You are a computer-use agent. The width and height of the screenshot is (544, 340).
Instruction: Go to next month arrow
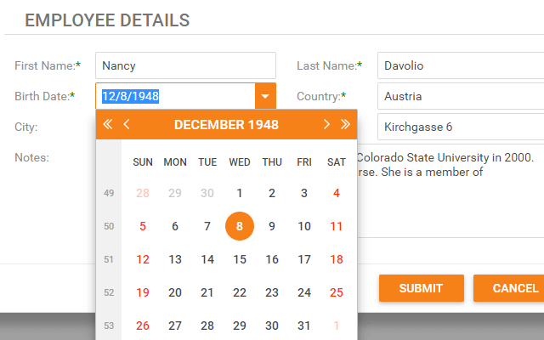coord(326,124)
